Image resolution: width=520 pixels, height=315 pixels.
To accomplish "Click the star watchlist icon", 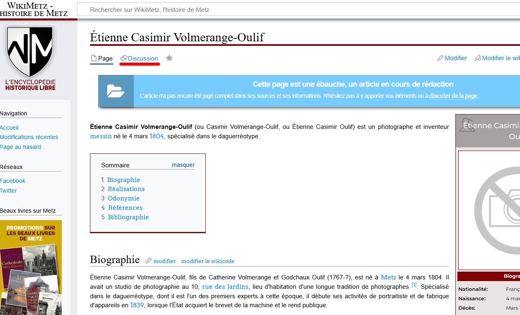I will click(169, 58).
